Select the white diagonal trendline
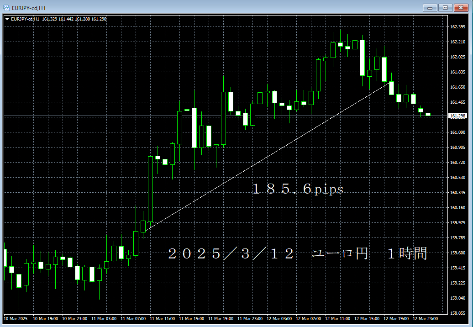Image resolution: width=473 pixels, height=327 pixels. point(267,157)
